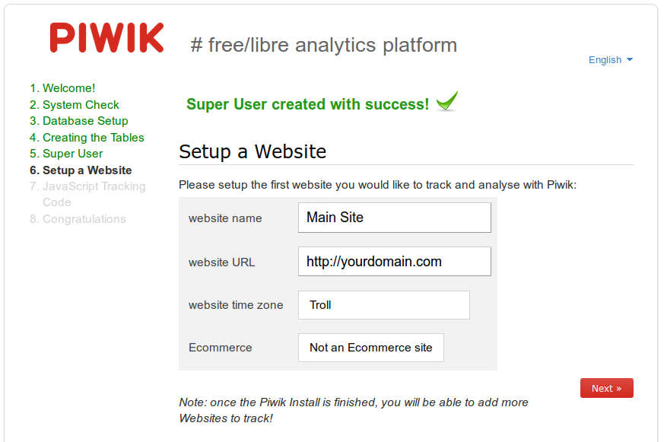Go to step 1 Welcome!
Viewport: 664px width, 442px height.
tap(62, 88)
